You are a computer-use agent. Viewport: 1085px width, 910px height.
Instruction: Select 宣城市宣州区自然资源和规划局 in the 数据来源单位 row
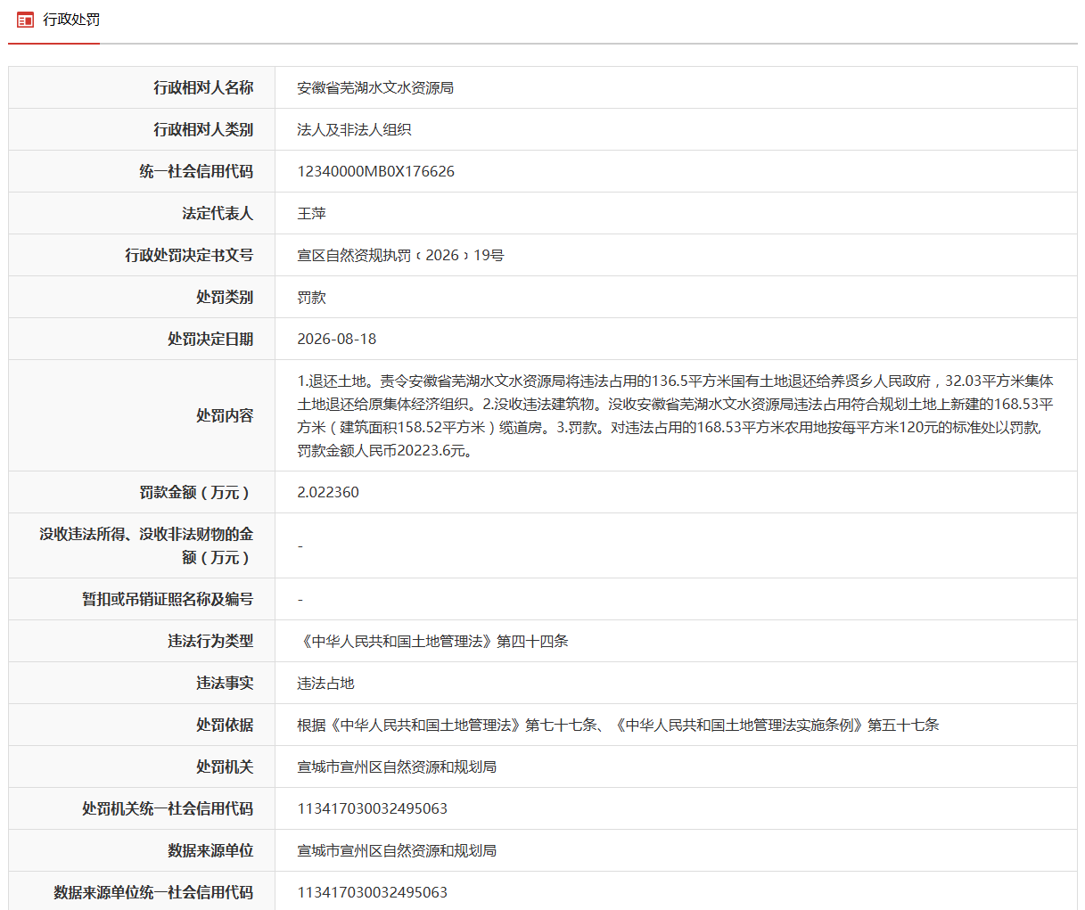point(397,850)
